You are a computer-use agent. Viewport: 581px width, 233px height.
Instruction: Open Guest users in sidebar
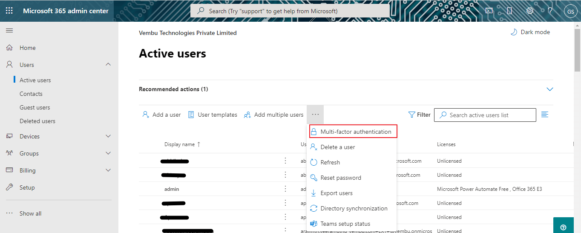(35, 107)
